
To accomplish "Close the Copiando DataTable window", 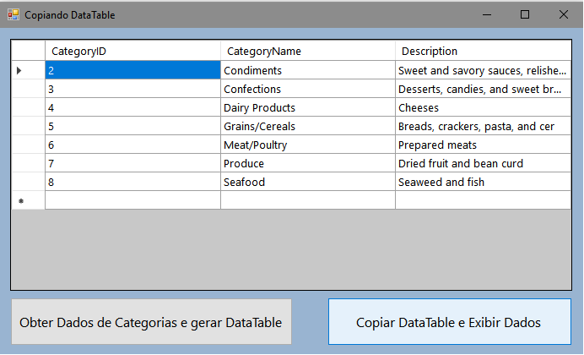I will 564,15.
